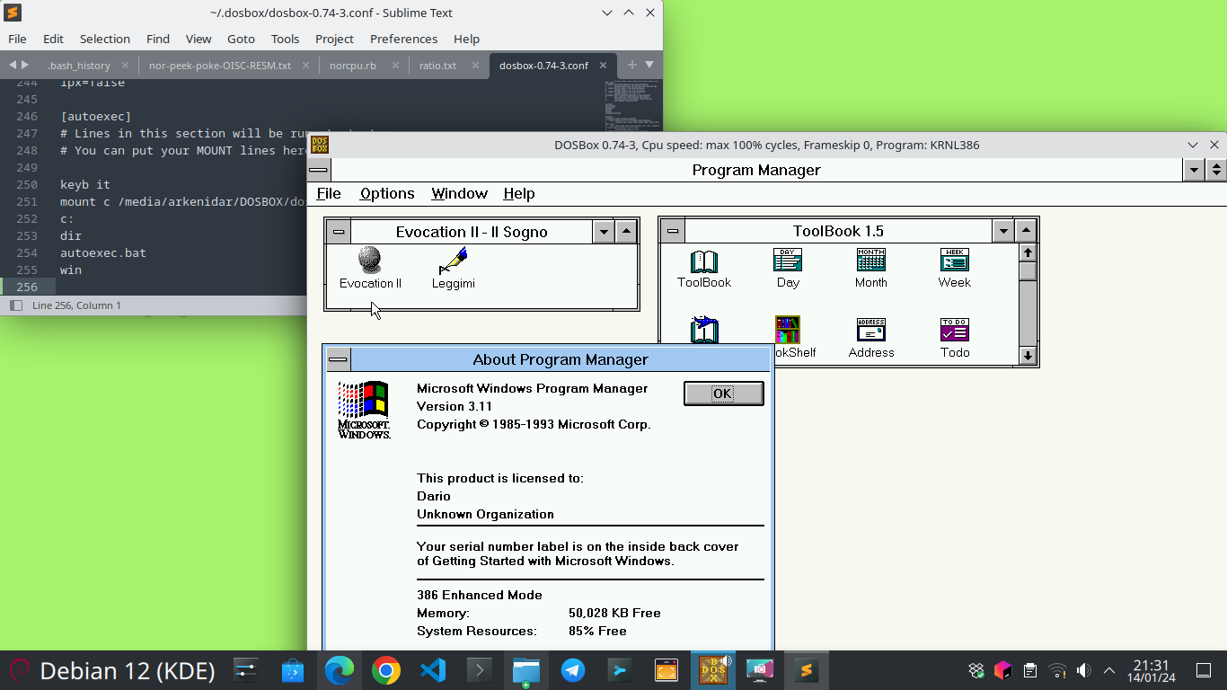The image size is (1227, 690).
Task: Open Program Manager Options menu
Action: point(387,193)
